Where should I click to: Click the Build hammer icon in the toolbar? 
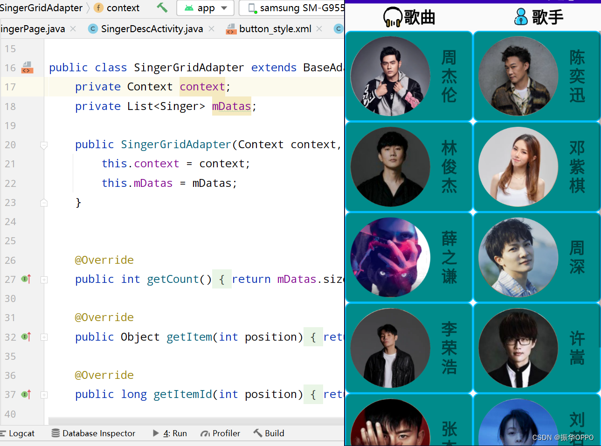(162, 7)
